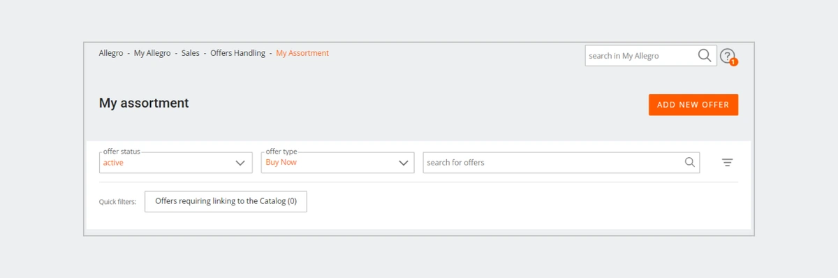Navigate to the Sales breadcrumb
This screenshot has height=278, width=838.
coord(191,53)
